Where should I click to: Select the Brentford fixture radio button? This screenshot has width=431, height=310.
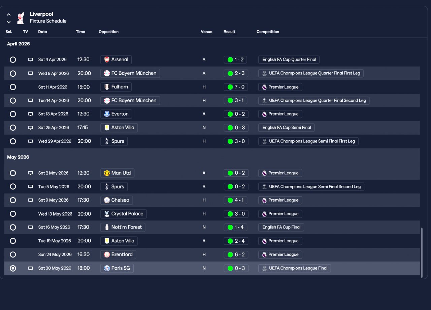click(x=13, y=254)
